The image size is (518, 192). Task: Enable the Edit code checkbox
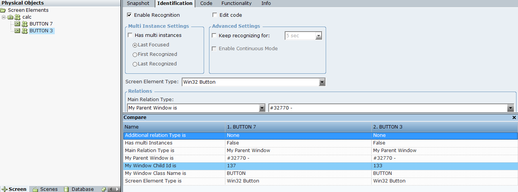tap(215, 15)
